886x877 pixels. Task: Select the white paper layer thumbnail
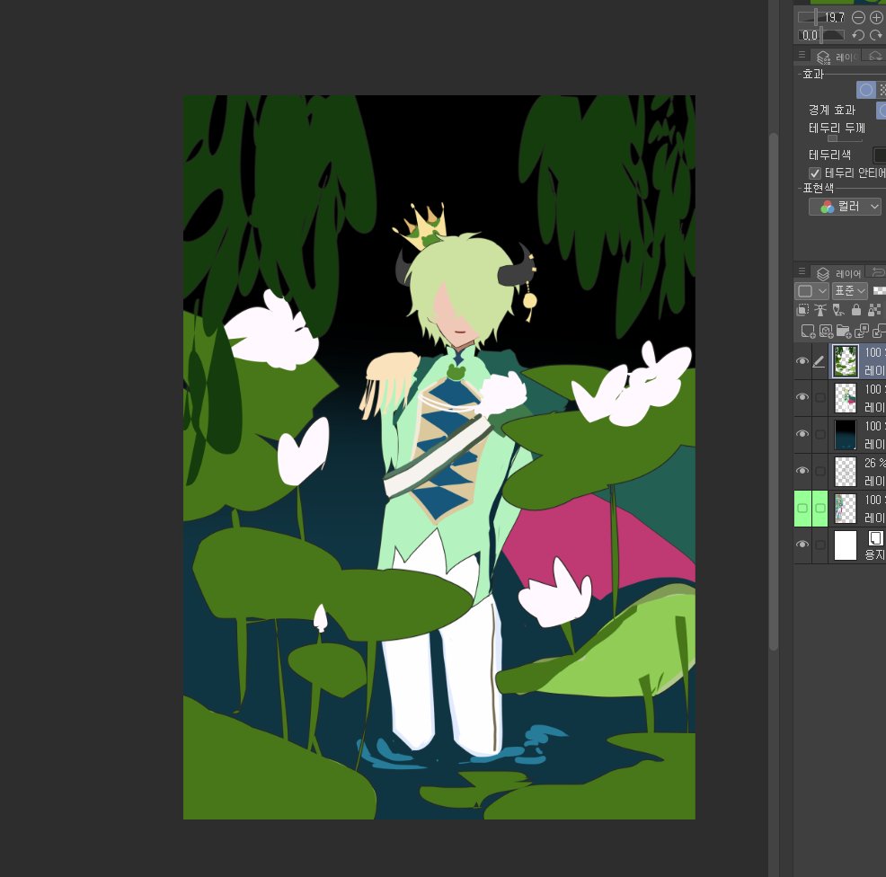click(x=846, y=545)
